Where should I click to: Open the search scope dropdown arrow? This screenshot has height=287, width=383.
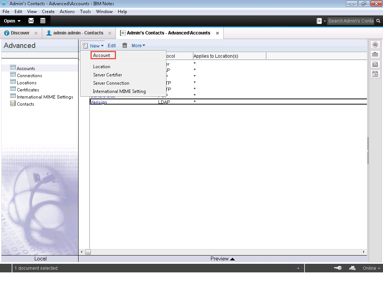coord(325,21)
